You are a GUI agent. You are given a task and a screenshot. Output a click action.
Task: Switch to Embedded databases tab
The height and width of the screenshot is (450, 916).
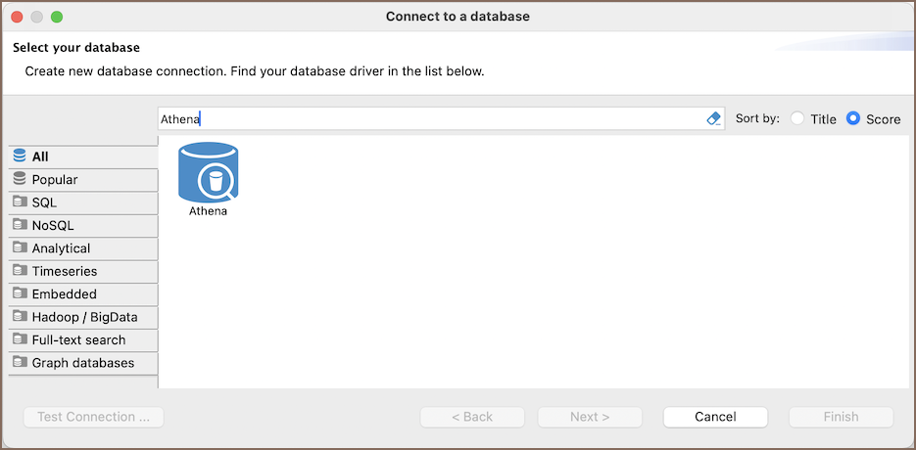click(64, 294)
